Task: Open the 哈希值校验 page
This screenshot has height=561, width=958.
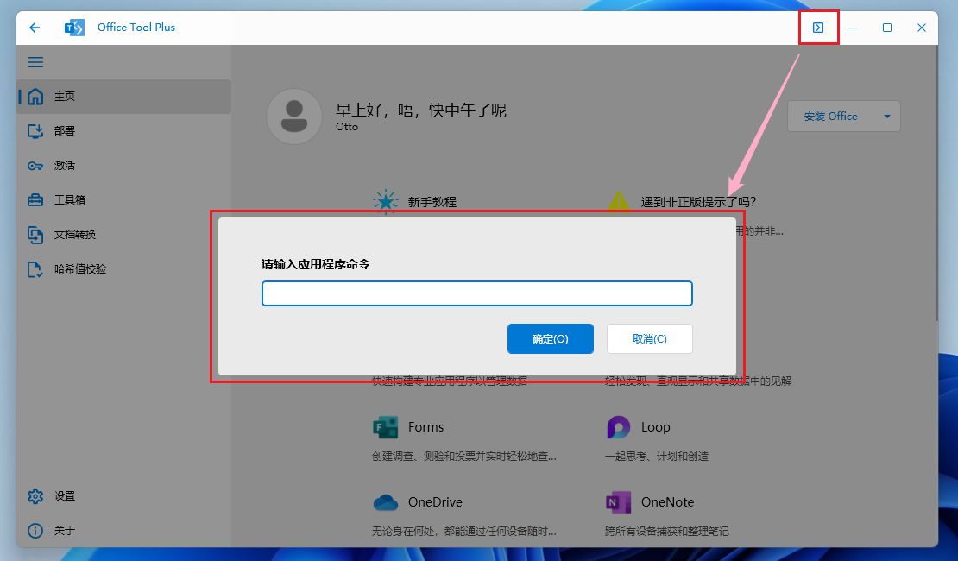Action: click(x=124, y=269)
